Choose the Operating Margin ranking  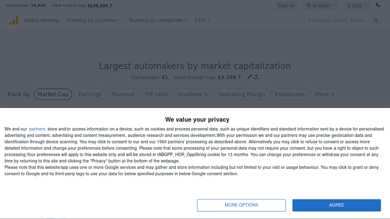pyautogui.click(x=242, y=94)
